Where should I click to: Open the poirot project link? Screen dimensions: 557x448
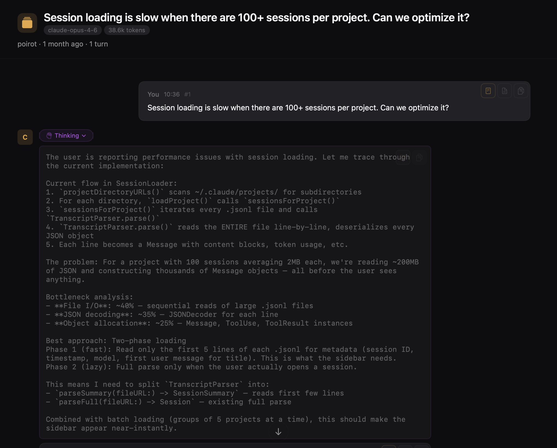[x=27, y=44]
